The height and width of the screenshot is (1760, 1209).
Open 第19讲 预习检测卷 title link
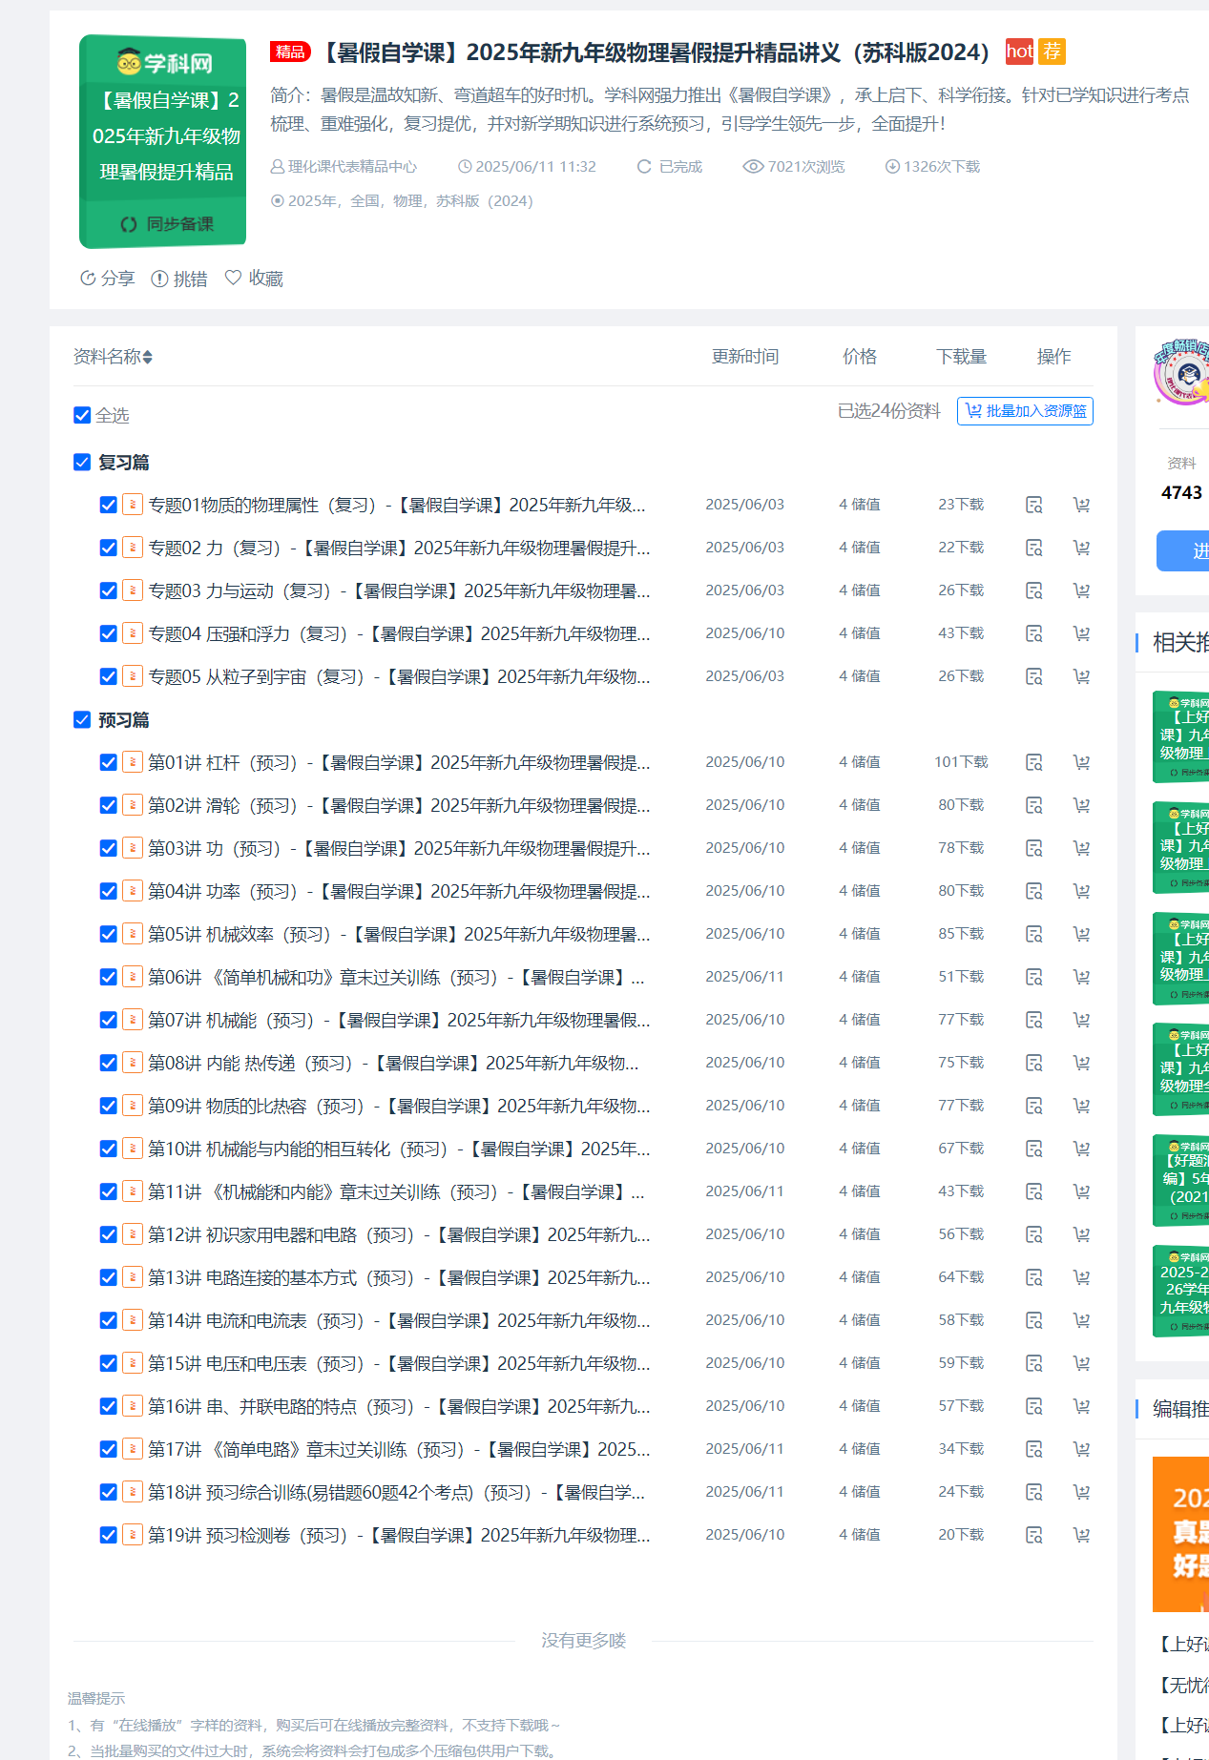399,1535
